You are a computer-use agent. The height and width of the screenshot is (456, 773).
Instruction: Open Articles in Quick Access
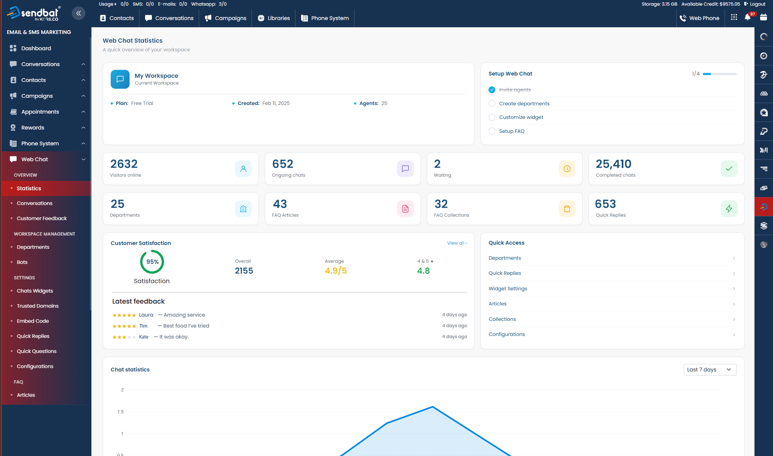pyautogui.click(x=612, y=304)
